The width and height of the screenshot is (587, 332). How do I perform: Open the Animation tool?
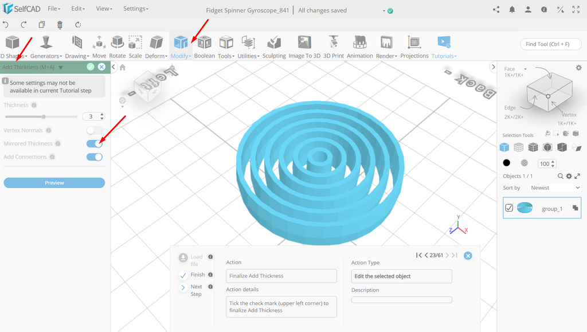(360, 47)
